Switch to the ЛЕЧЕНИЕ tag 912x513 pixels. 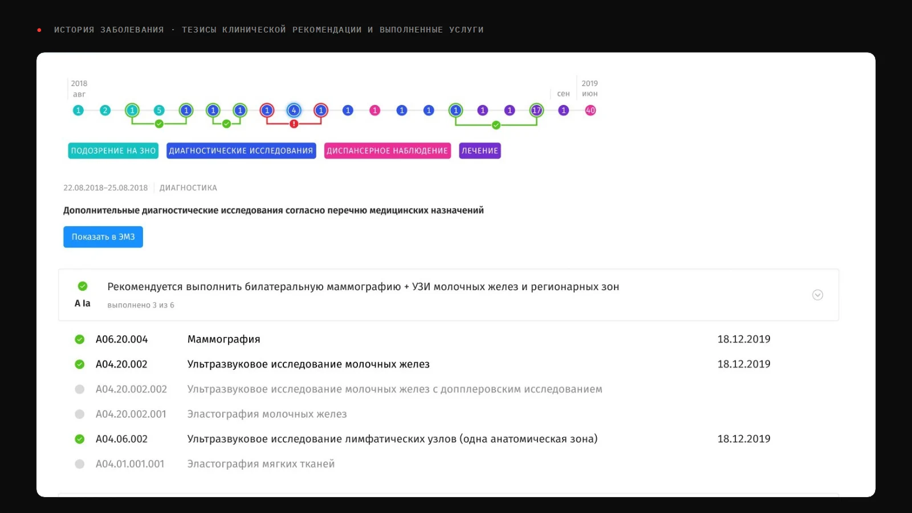[480, 150]
